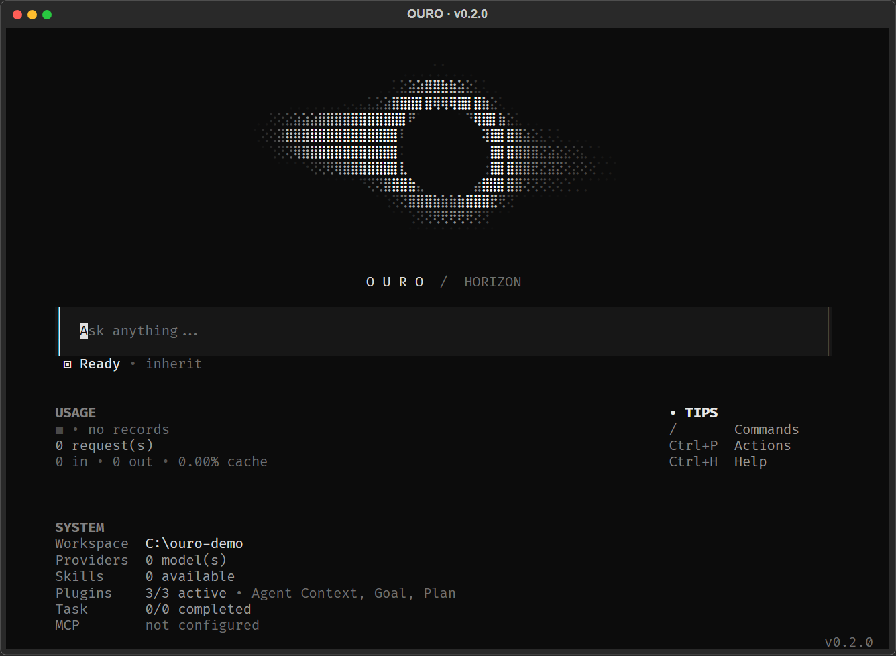Click the '3/3 active' plugins value

point(186,593)
